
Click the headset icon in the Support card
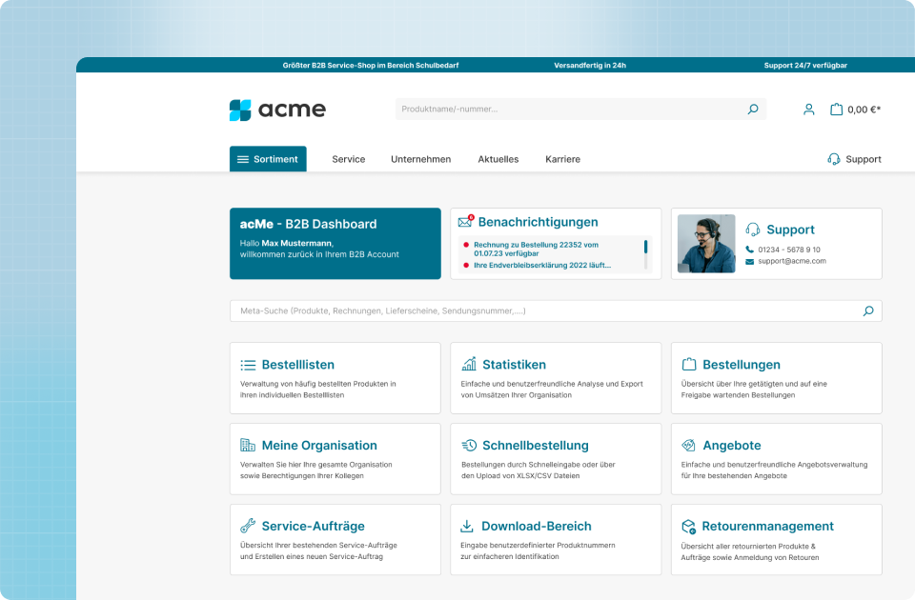[x=753, y=230]
